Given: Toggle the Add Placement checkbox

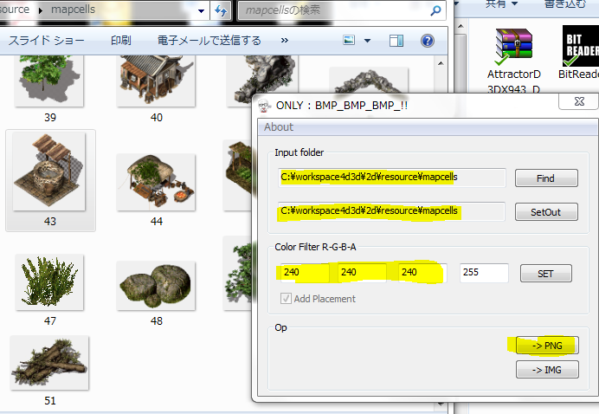Looking at the screenshot, I should point(286,298).
